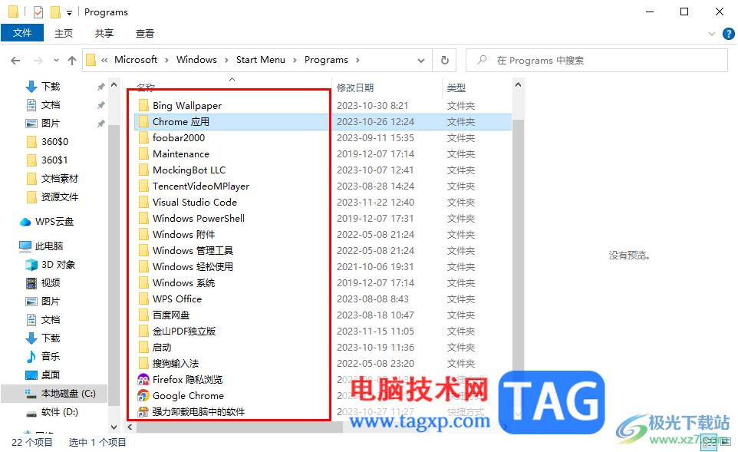This screenshot has width=738, height=452.
Task: Click Microsoft in the address path
Action: (x=136, y=60)
